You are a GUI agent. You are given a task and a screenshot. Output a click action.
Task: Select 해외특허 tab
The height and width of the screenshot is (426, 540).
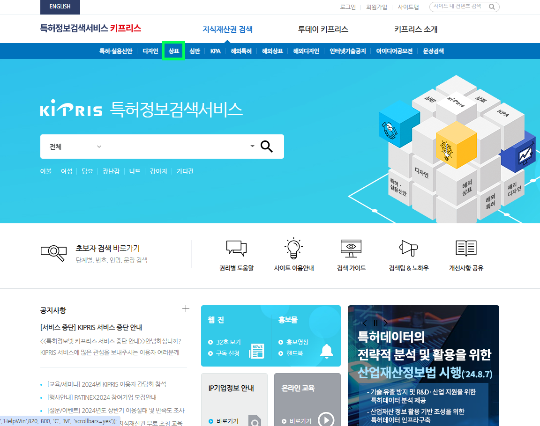(241, 51)
